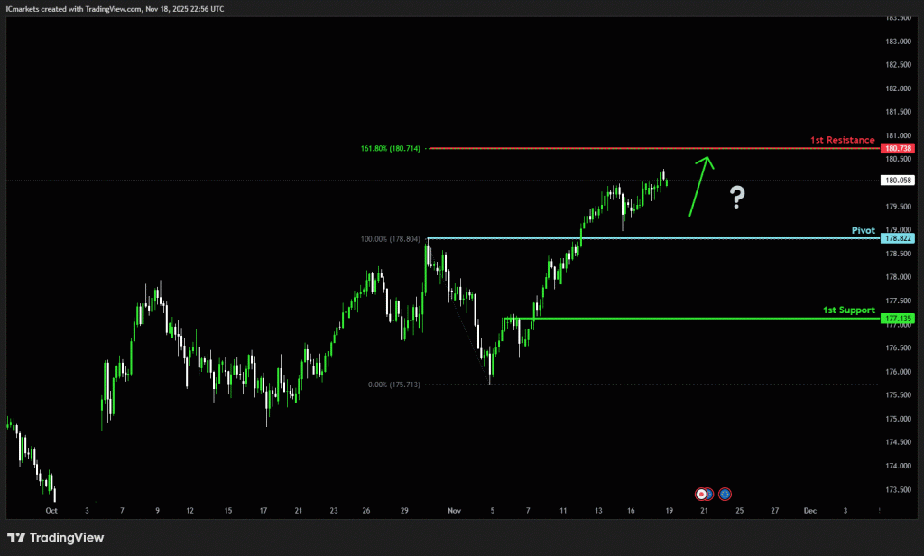
Task: Click the green 177.135 support price tag
Action: click(x=898, y=319)
